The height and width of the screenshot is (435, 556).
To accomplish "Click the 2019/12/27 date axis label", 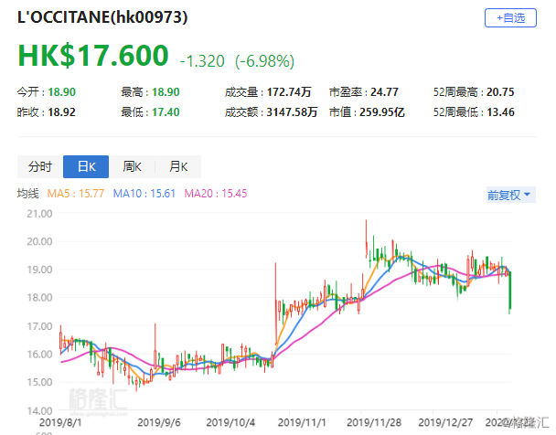I will 445,422.
